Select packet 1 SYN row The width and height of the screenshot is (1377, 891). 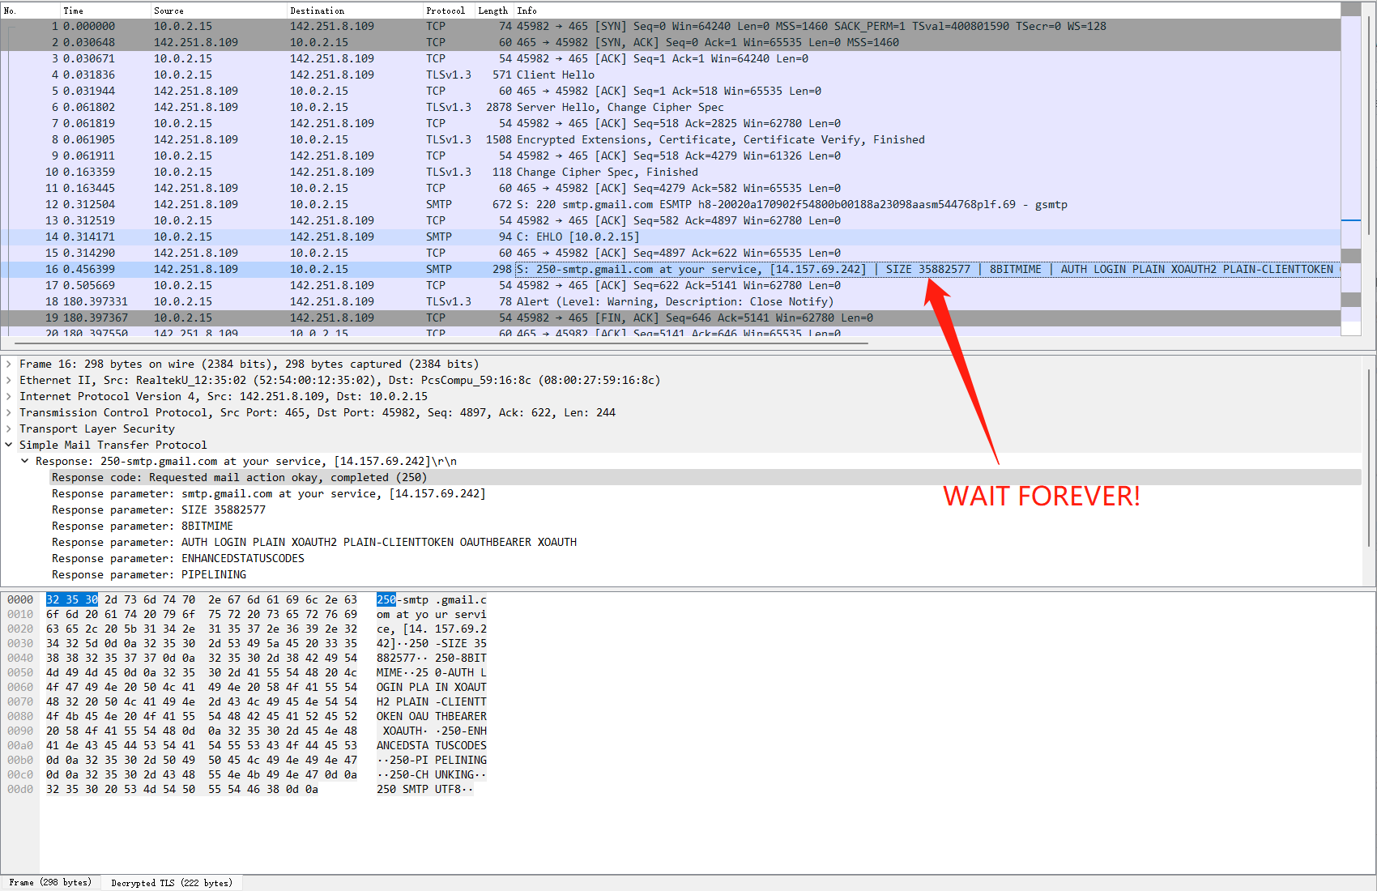(x=671, y=27)
